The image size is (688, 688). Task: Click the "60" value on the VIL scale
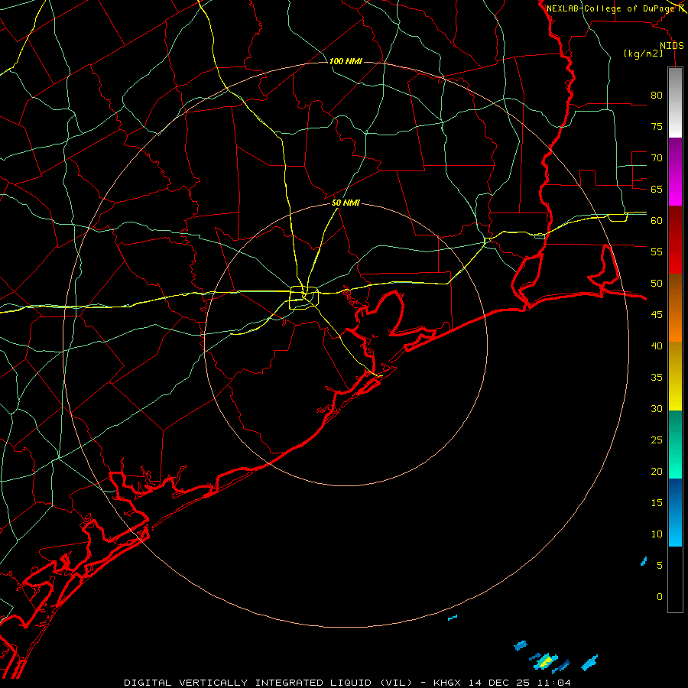pyautogui.click(x=657, y=221)
